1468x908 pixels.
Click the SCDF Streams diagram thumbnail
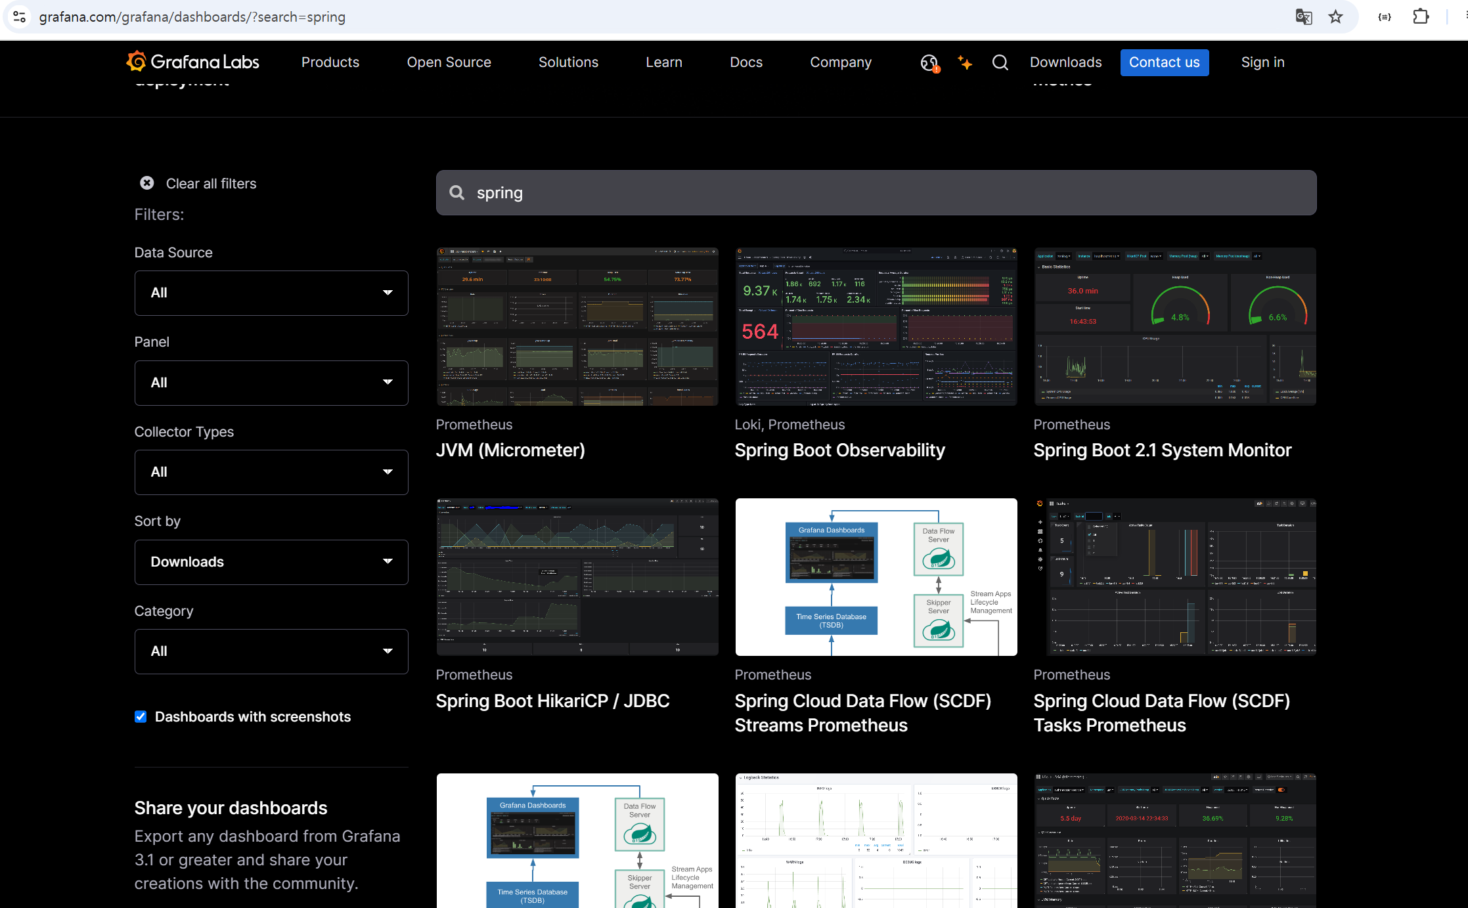pos(876,577)
